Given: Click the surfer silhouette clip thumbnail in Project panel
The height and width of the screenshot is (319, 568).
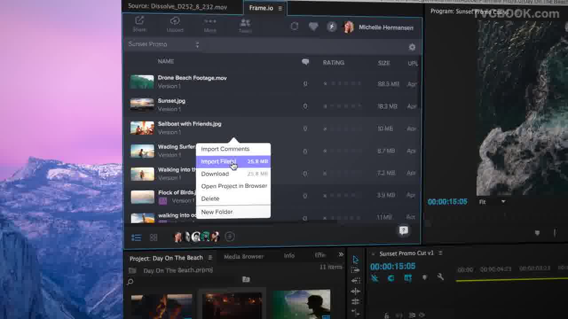Looking at the screenshot, I should pyautogui.click(x=301, y=304).
